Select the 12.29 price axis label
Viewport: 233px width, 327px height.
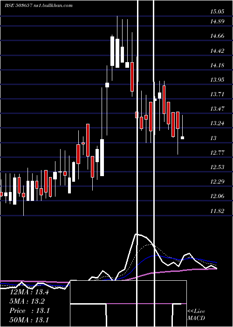pyautogui.click(x=217, y=182)
